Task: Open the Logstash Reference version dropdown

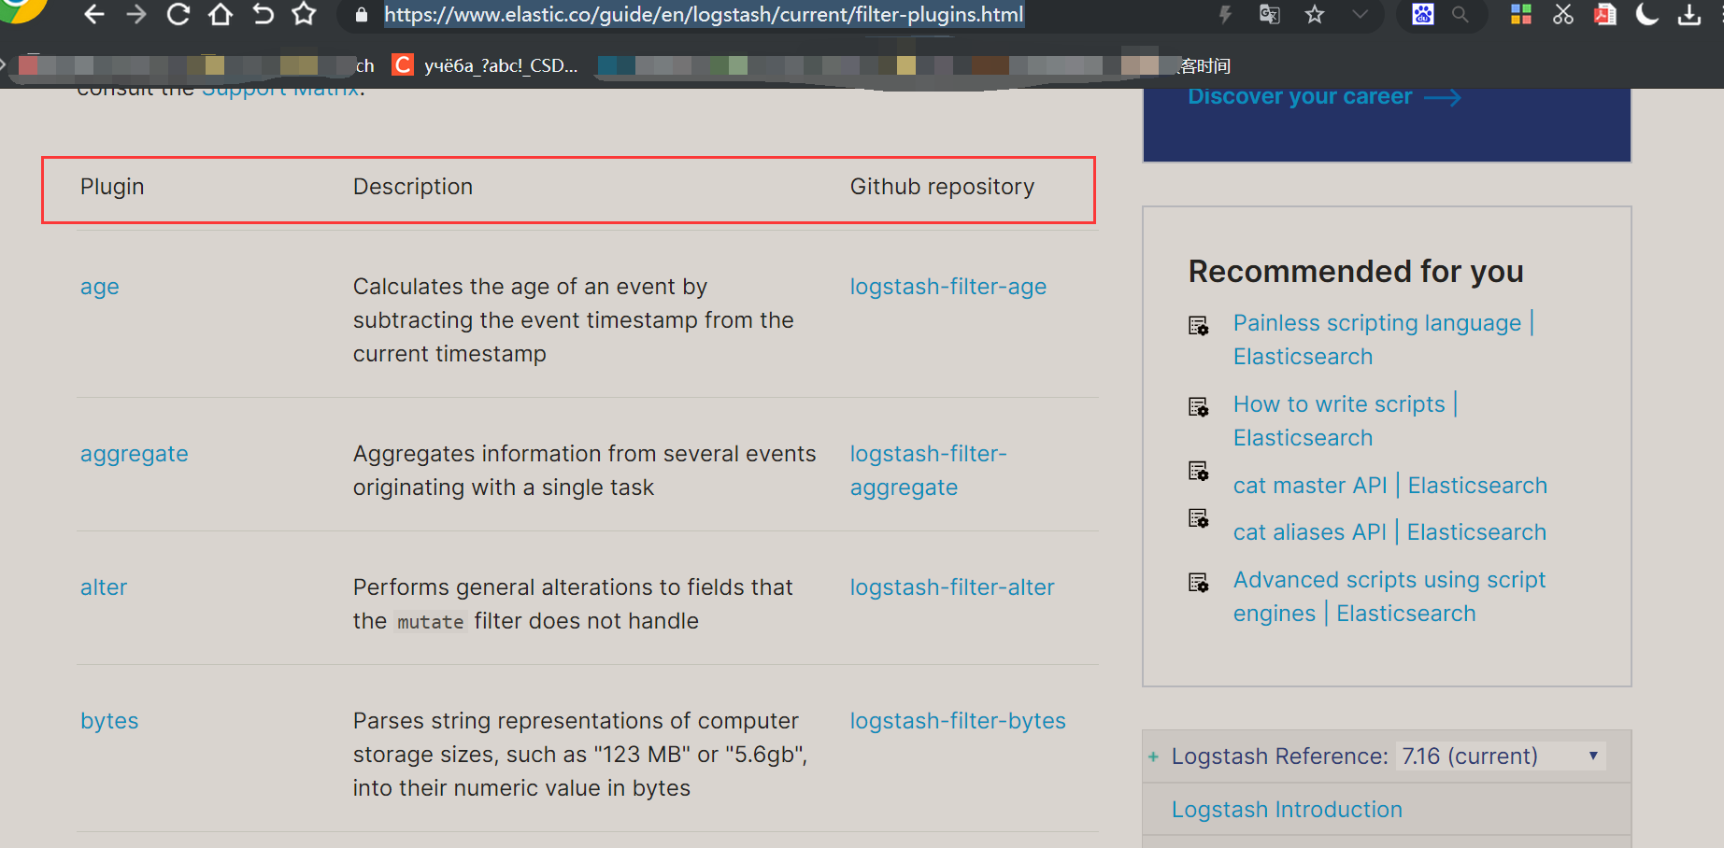Action: point(1500,756)
